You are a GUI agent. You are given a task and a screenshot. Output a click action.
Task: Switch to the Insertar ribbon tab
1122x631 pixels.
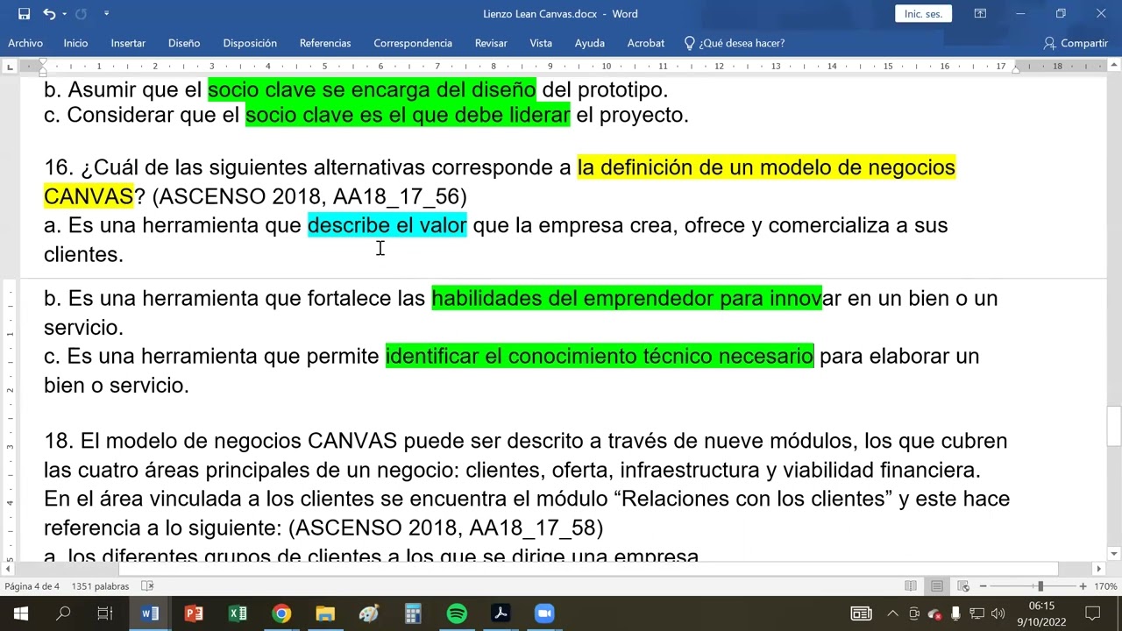pyautogui.click(x=128, y=43)
